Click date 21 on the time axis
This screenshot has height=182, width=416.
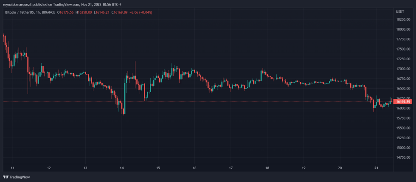point(376,168)
